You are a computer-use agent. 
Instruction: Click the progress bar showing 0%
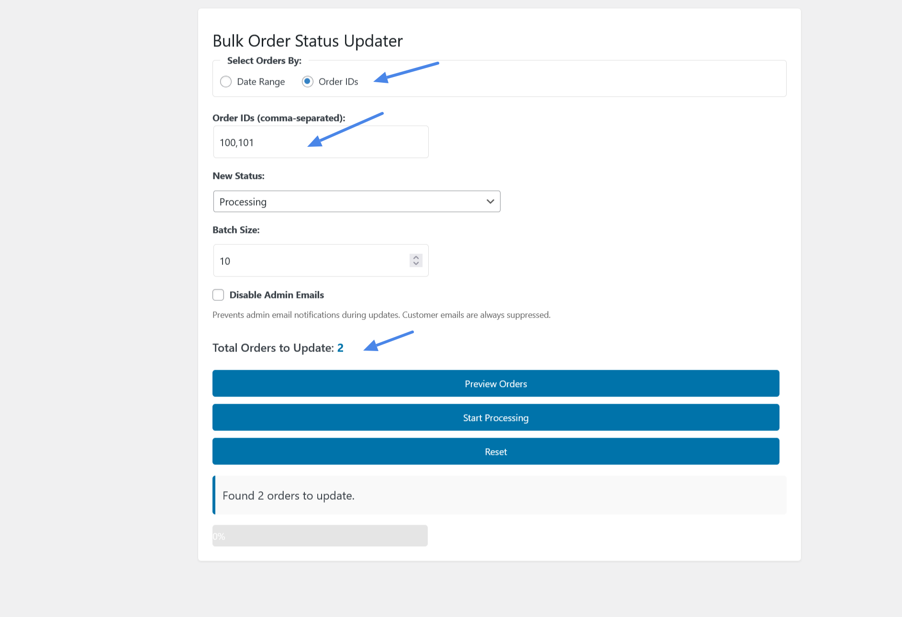[320, 536]
